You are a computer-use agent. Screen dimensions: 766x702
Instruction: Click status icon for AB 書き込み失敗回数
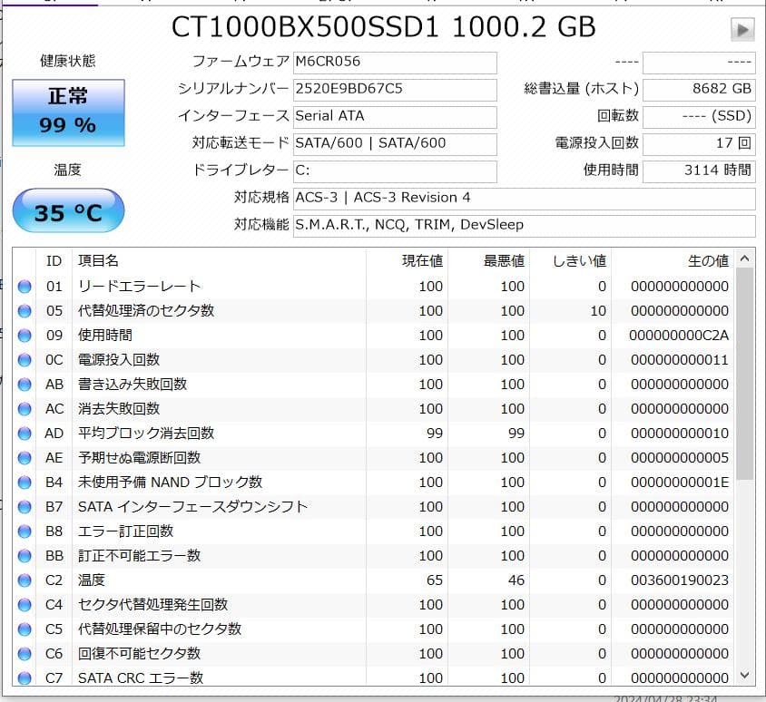[x=25, y=385]
